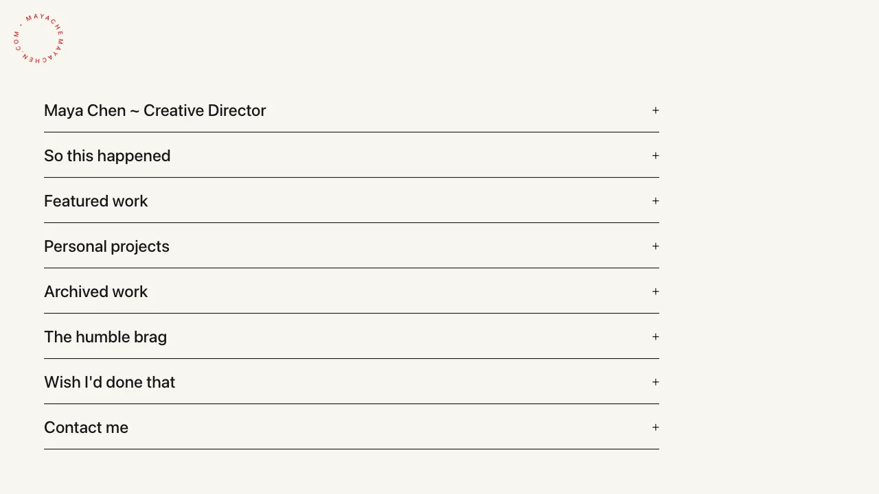The image size is (879, 494).
Task: Click the plus icon beside Contact me
Action: pyautogui.click(x=655, y=427)
